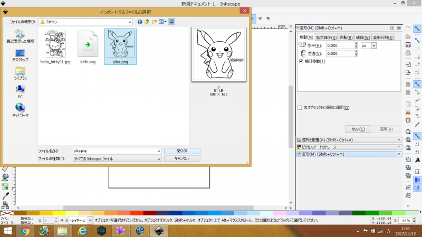Expand the 整列と配置 panel
The image size is (422, 237).
(349, 140)
